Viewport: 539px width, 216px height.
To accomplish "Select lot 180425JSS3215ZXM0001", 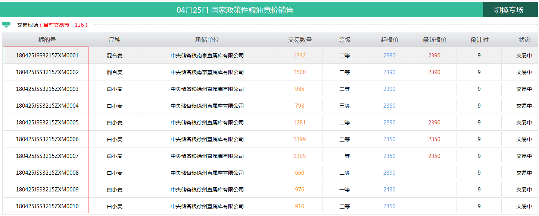I will click(47, 55).
